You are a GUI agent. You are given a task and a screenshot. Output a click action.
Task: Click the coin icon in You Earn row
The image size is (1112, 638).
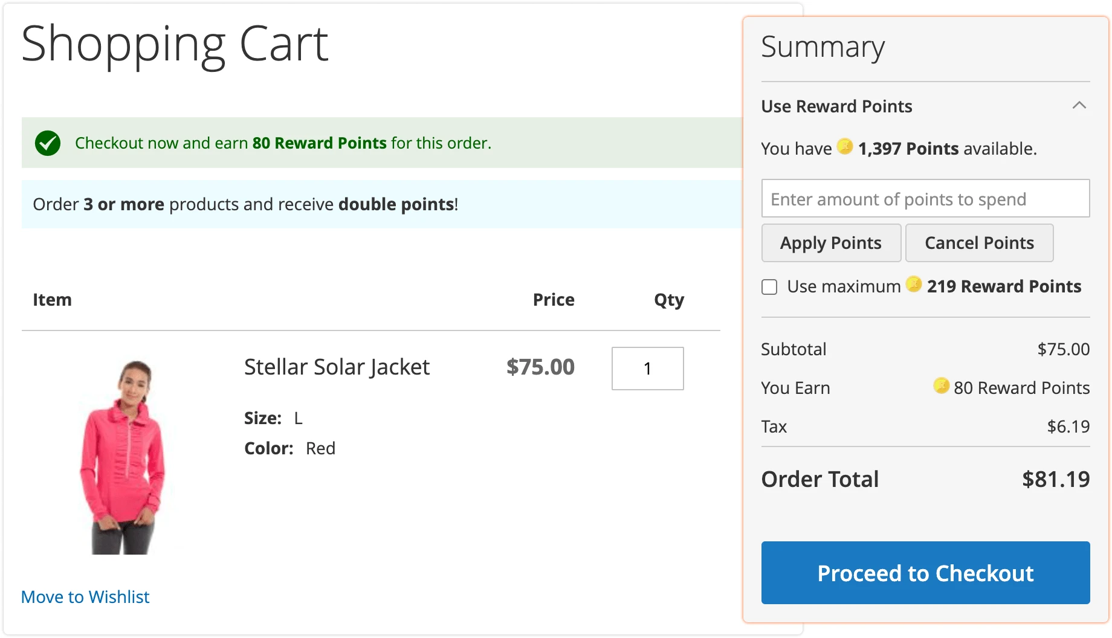tap(940, 387)
